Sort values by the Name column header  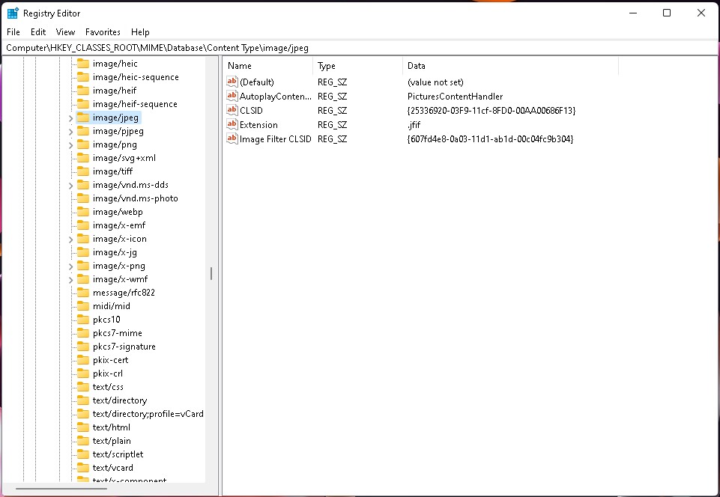[x=267, y=66]
